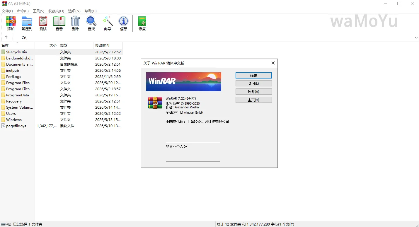Click the 系统文件 type cell
The height and width of the screenshot is (227, 419).
[x=67, y=126]
